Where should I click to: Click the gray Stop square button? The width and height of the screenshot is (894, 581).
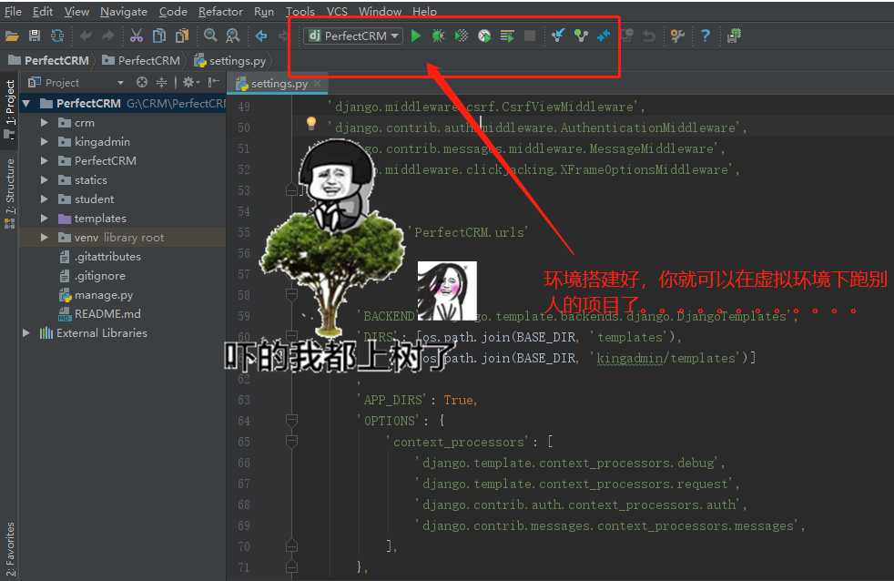tap(530, 36)
